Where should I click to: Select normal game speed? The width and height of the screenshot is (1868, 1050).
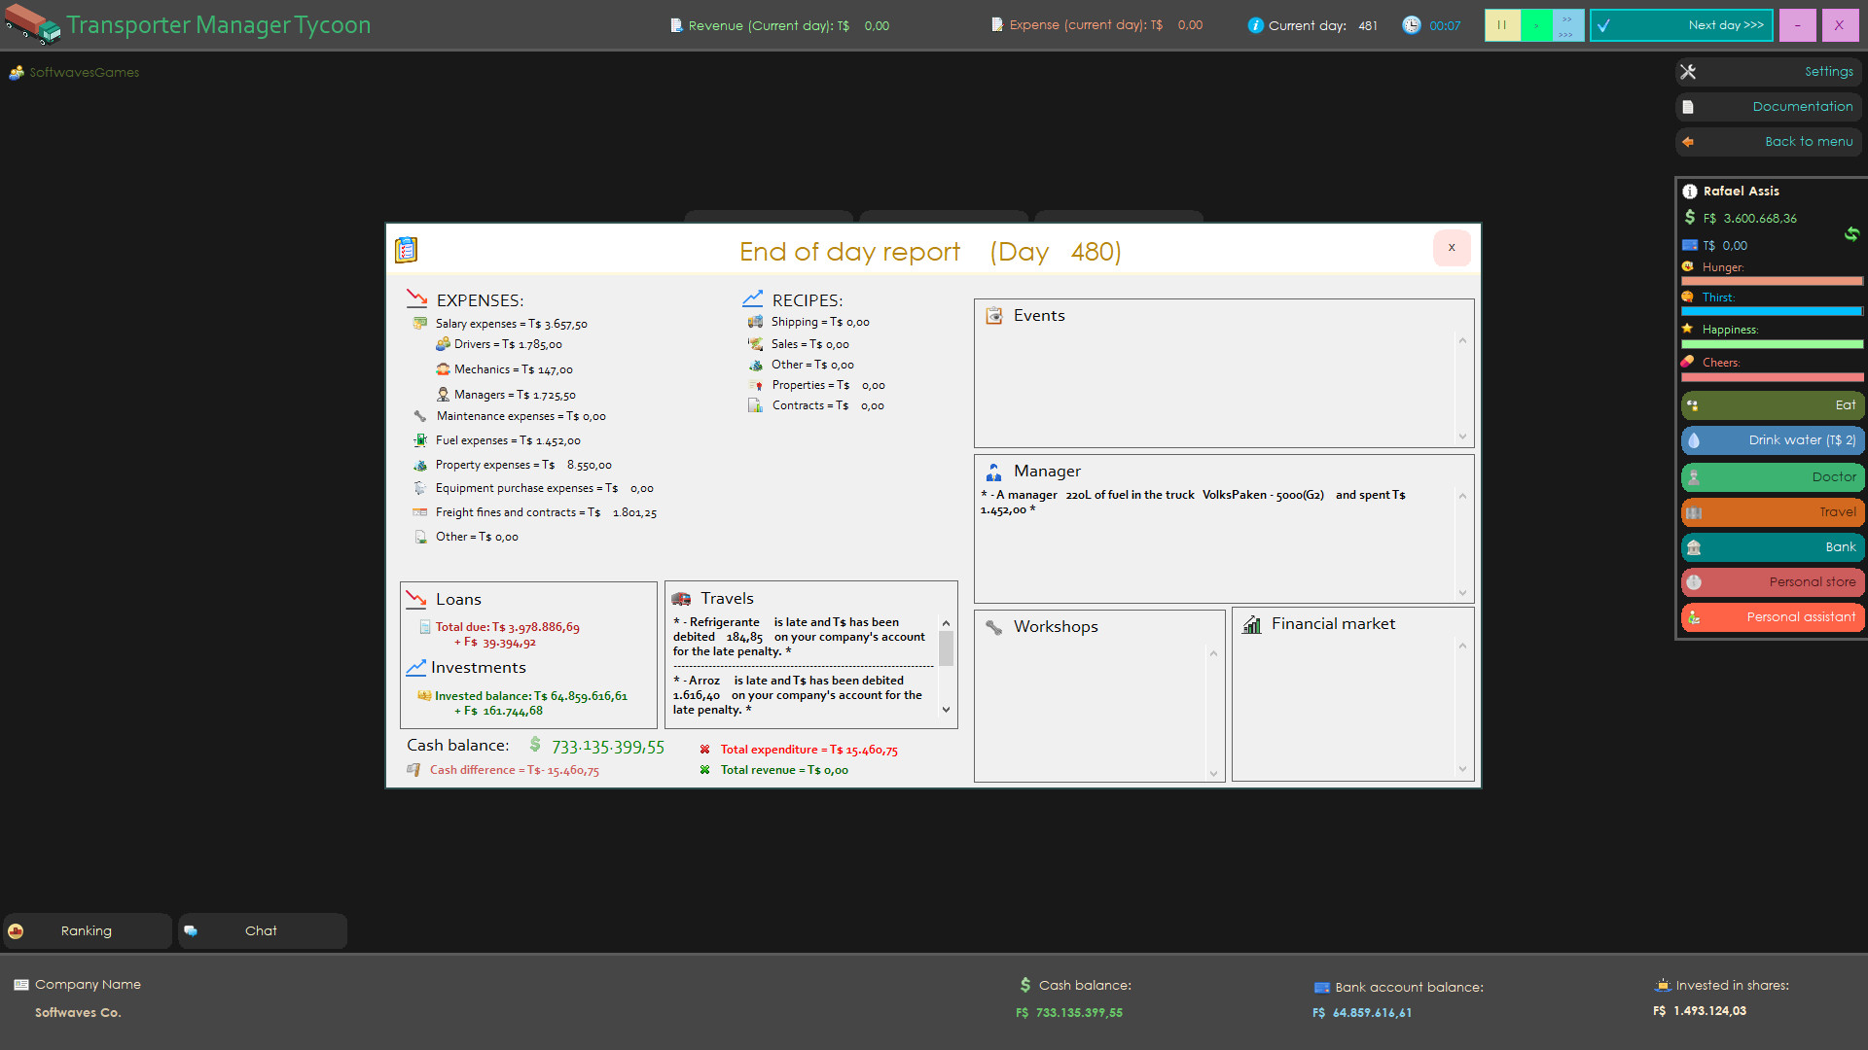pyautogui.click(x=1535, y=24)
